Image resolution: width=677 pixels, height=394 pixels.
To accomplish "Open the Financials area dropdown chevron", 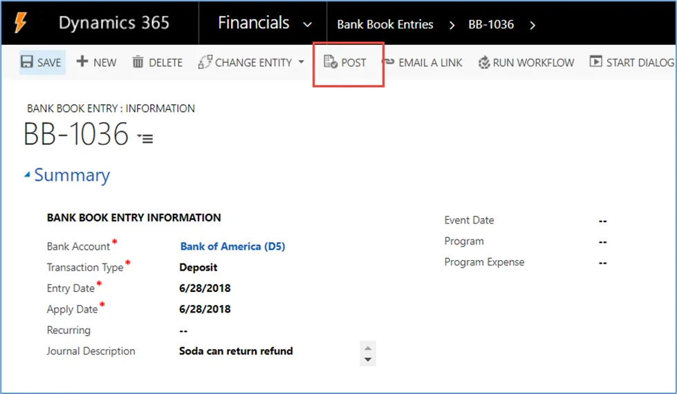I will coord(308,25).
